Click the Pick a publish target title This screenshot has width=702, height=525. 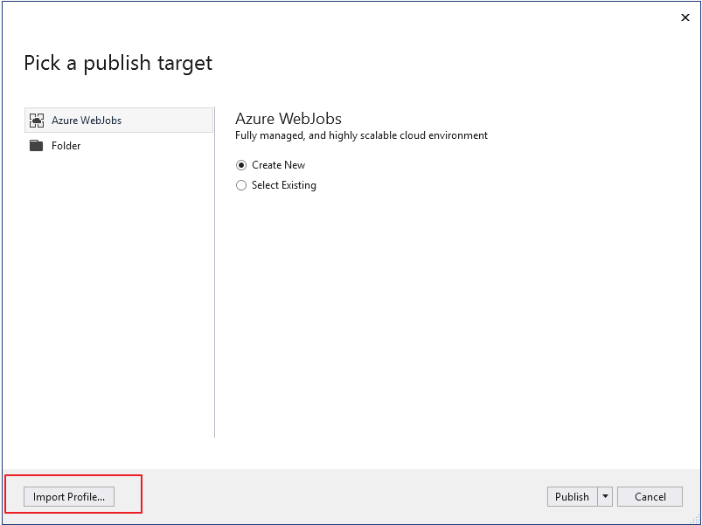118,63
